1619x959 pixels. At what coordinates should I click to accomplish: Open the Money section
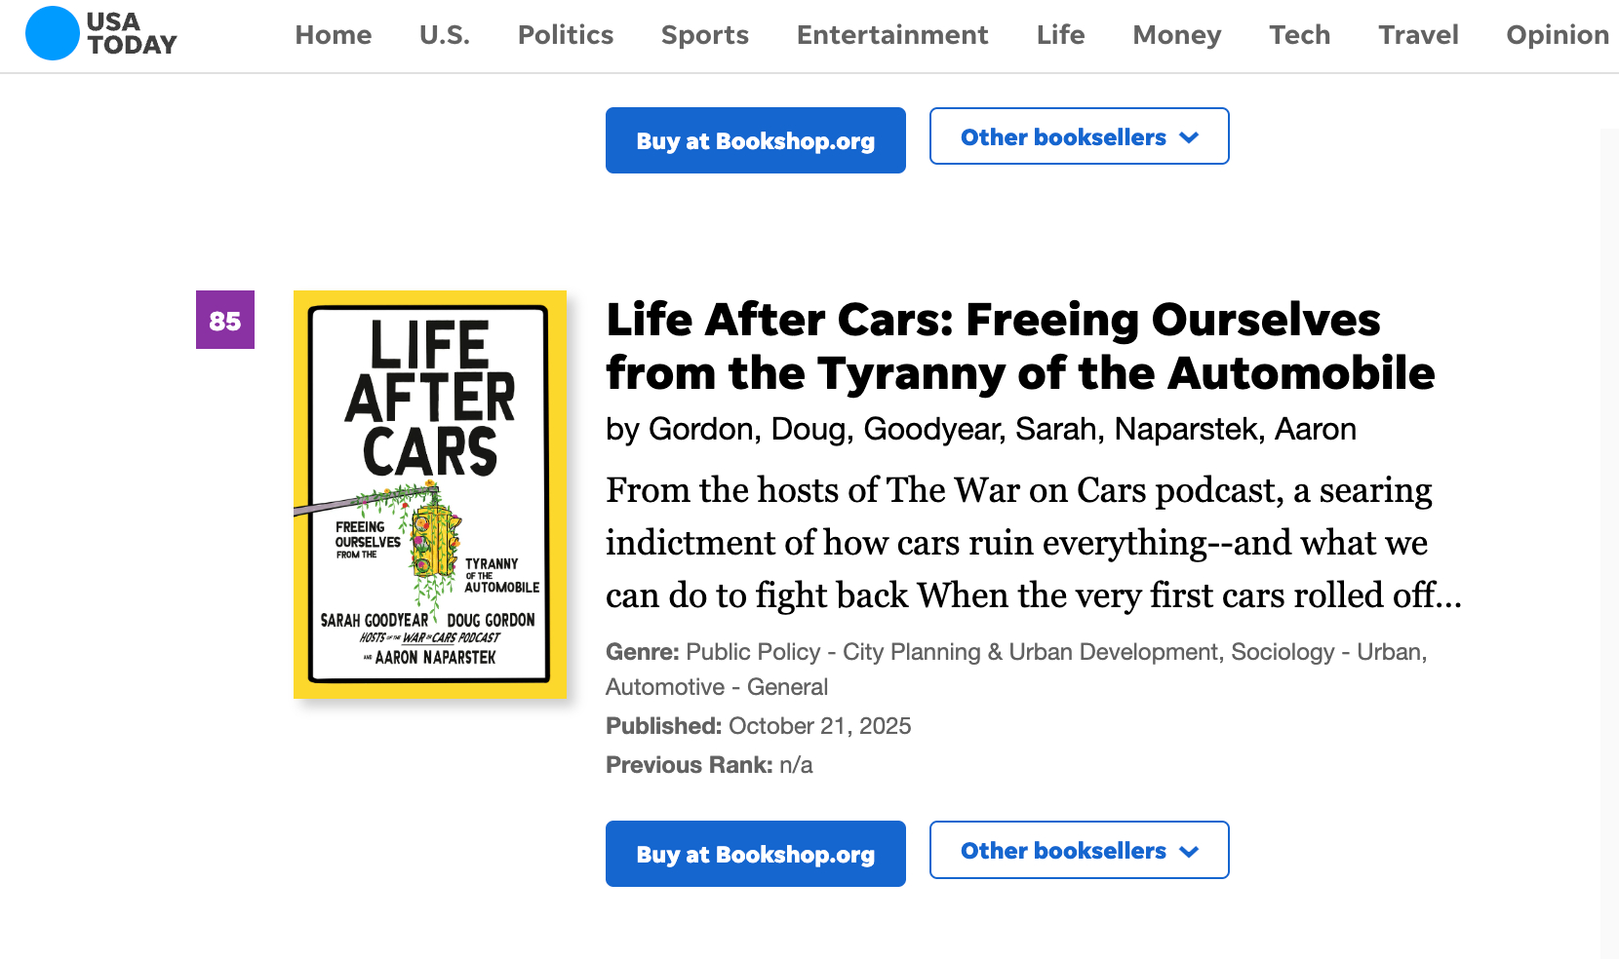[x=1177, y=35]
